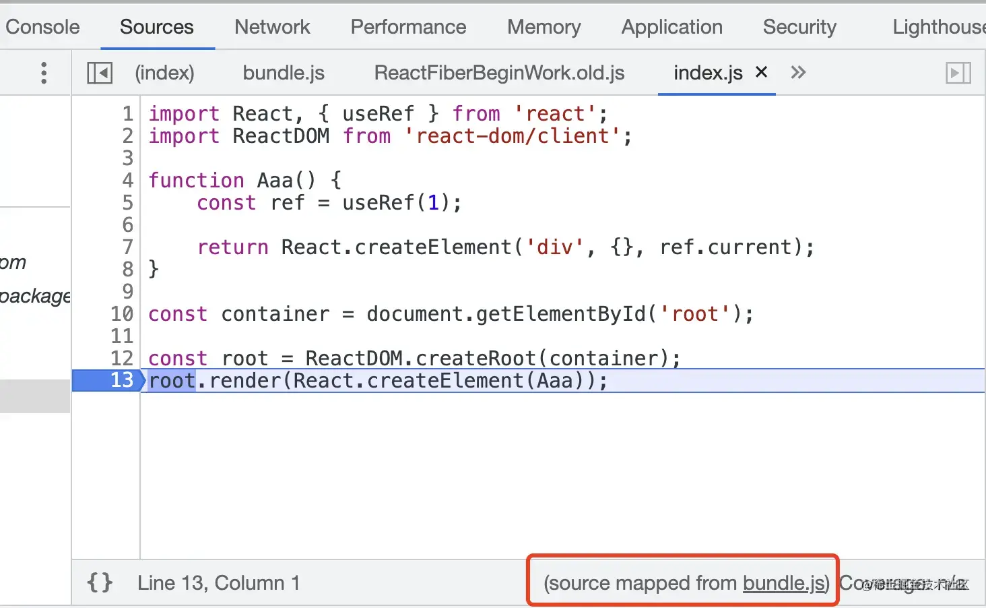Toggle the file navigator sidebar icon
Viewport: 986px width, 608px height.
pyautogui.click(x=100, y=73)
